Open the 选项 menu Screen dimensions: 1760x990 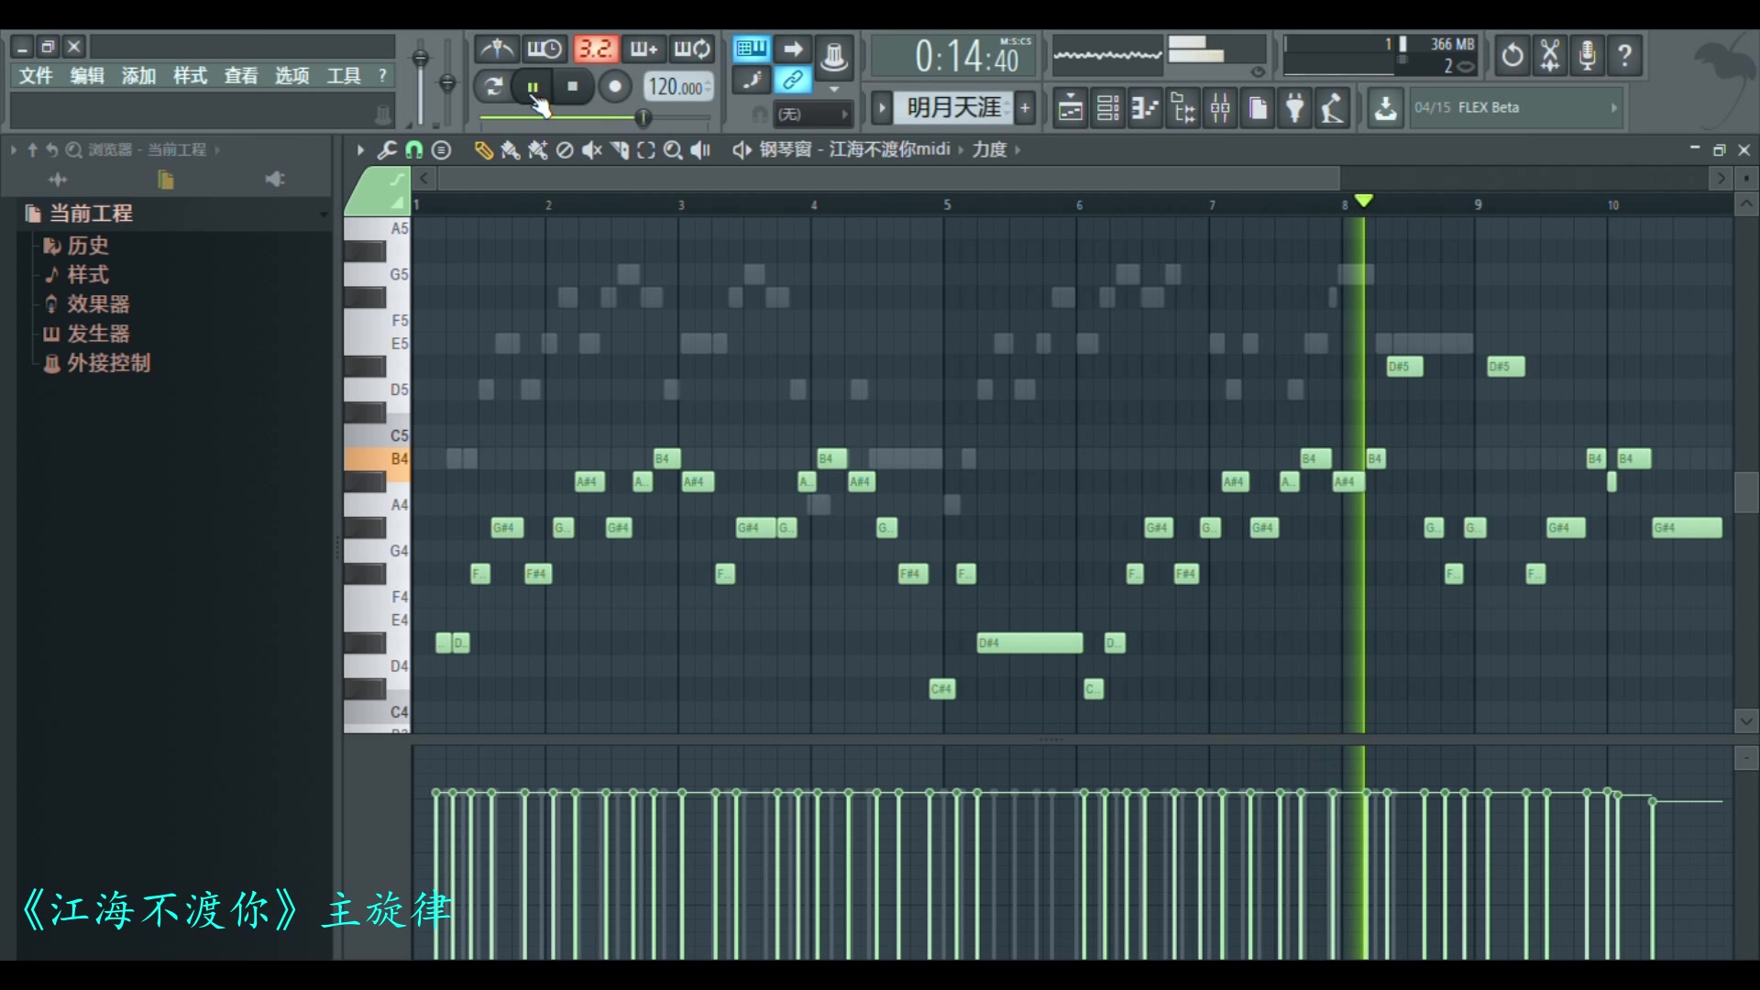click(x=292, y=76)
